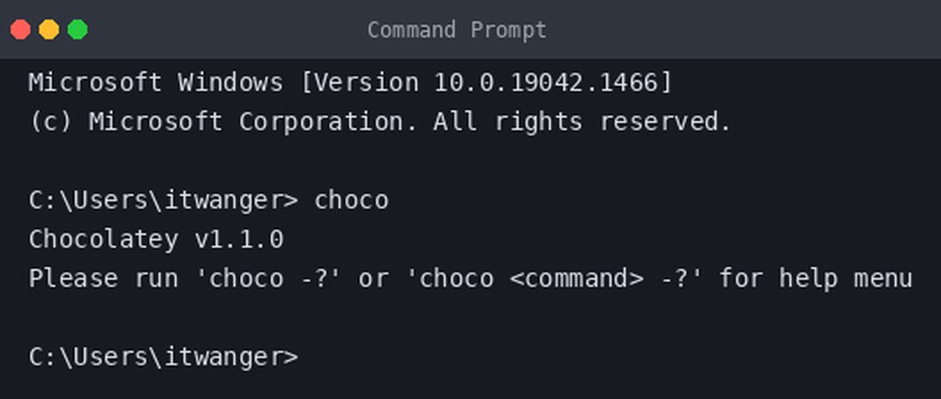Click the empty title bar area right
The width and height of the screenshot is (941, 399).
pos(744,29)
